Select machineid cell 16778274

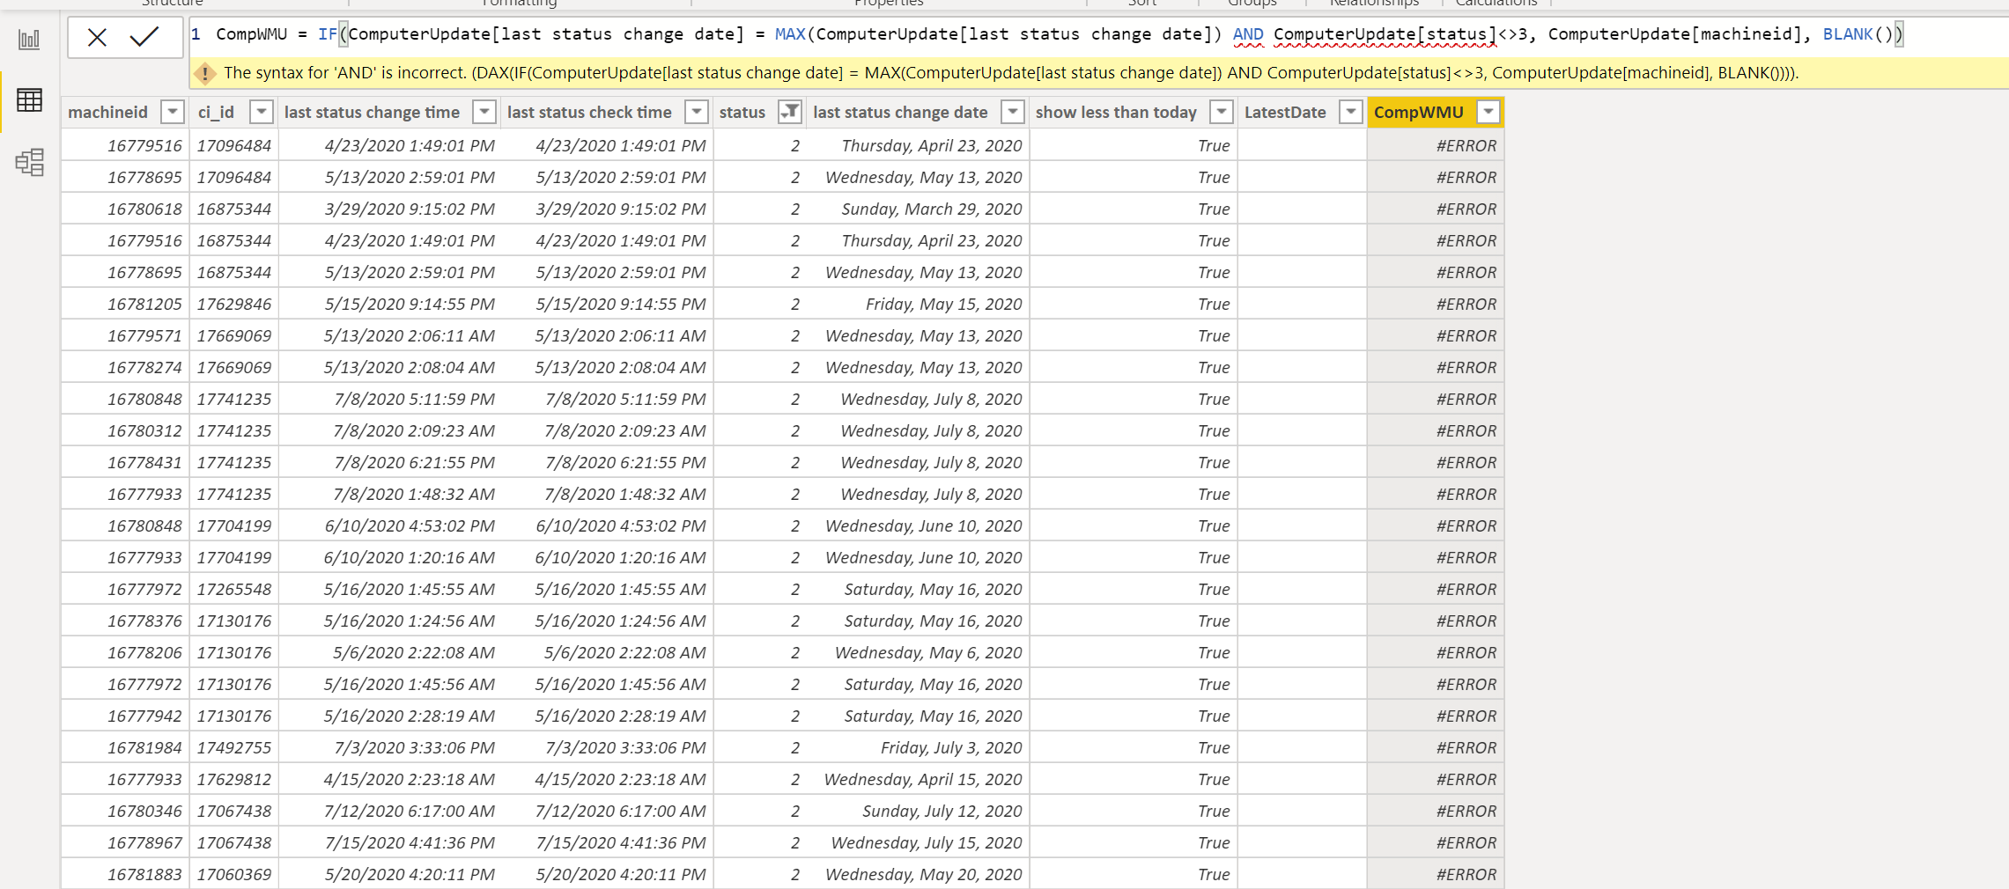pos(125,367)
